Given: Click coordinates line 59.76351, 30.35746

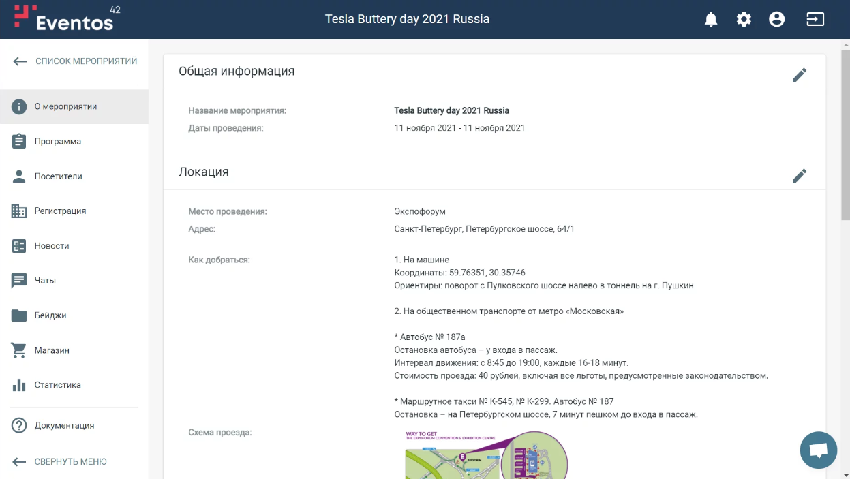Looking at the screenshot, I should coord(460,273).
